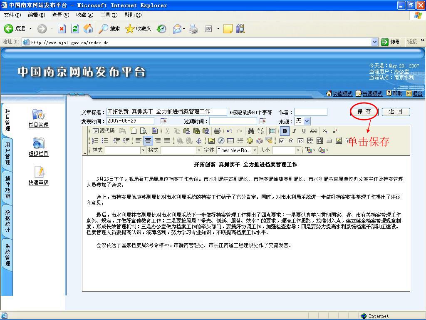This screenshot has height=320, width=426.
Task: Insert radio button form field icon
Action: coord(291,141)
